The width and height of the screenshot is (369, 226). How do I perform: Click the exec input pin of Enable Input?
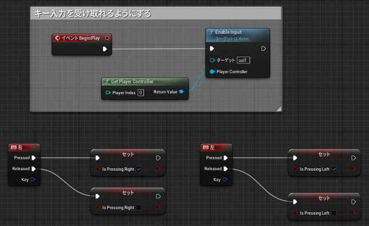pos(212,49)
